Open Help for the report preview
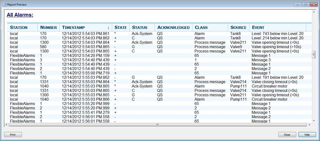This screenshot has width=320, height=141. pos(307,135)
